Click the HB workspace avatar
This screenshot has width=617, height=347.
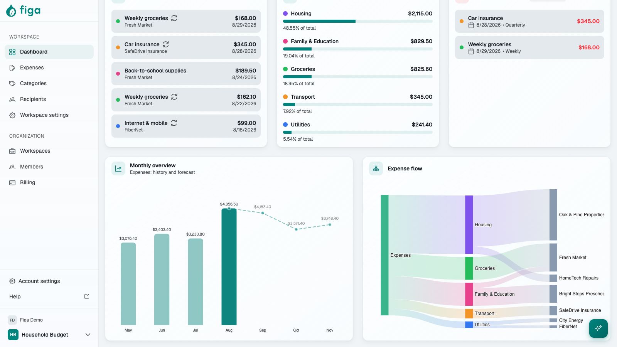(x=13, y=335)
